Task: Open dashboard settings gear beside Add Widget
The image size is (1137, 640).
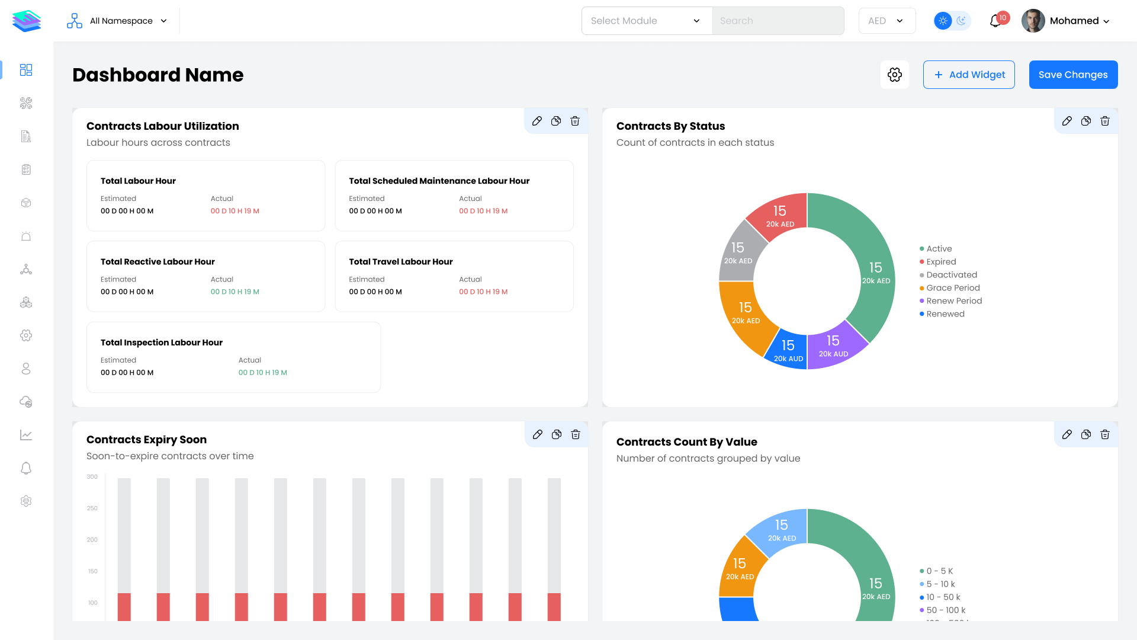Action: coord(895,75)
